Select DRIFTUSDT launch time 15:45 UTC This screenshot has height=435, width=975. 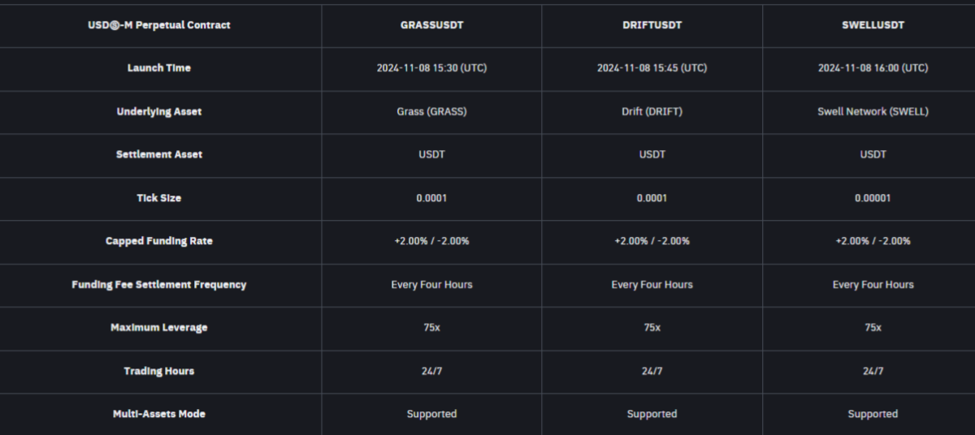pyautogui.click(x=652, y=68)
